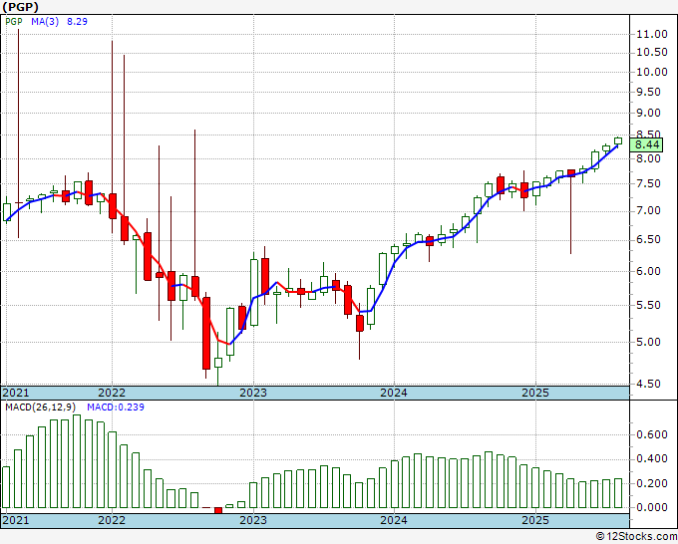Click 2022 on price chart timeline
Screen dimensions: 678x544
click(x=112, y=393)
